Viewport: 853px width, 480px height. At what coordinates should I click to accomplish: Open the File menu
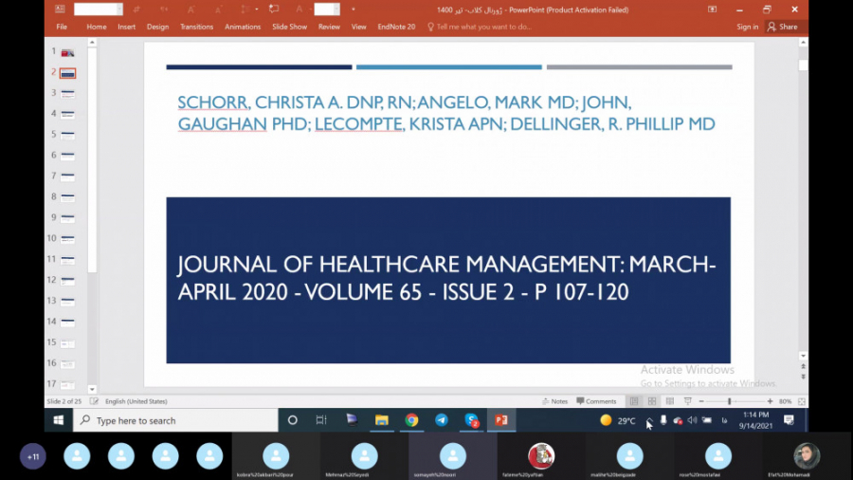pyautogui.click(x=62, y=27)
